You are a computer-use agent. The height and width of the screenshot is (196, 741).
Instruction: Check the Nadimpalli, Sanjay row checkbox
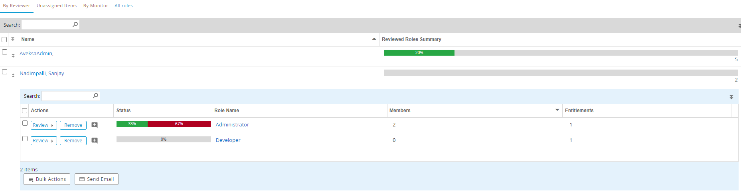[x=5, y=72]
